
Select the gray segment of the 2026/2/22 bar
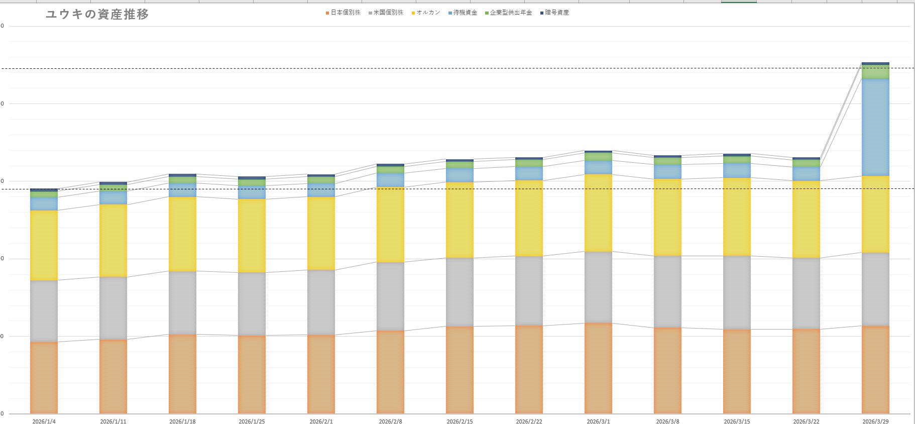coord(529,291)
